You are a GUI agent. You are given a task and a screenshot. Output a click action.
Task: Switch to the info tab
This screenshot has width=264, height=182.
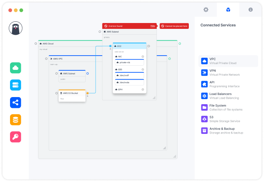pos(251,10)
